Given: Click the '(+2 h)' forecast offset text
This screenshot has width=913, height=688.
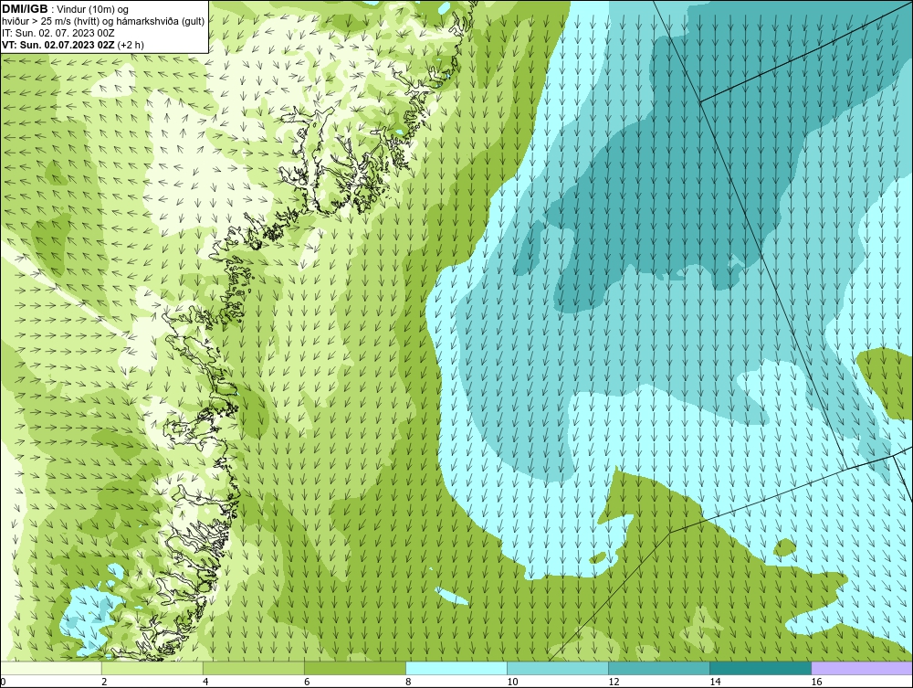Looking at the screenshot, I should 131,45.
